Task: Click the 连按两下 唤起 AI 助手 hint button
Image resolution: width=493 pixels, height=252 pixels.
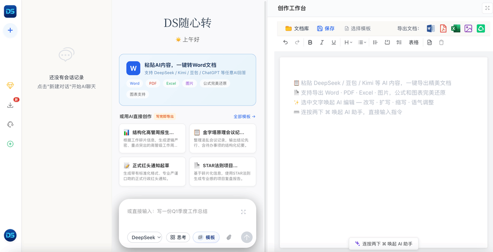Action: tap(384, 243)
